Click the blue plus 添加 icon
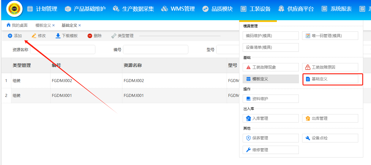 (x=10, y=36)
